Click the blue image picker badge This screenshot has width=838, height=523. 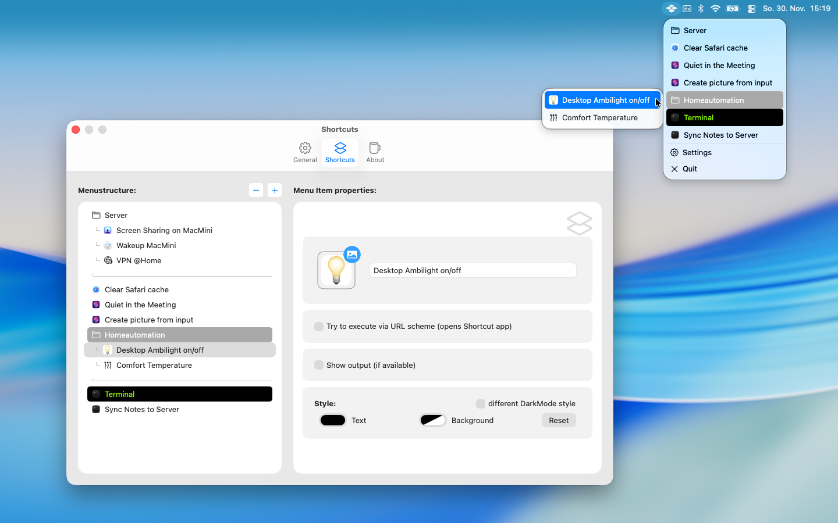352,255
